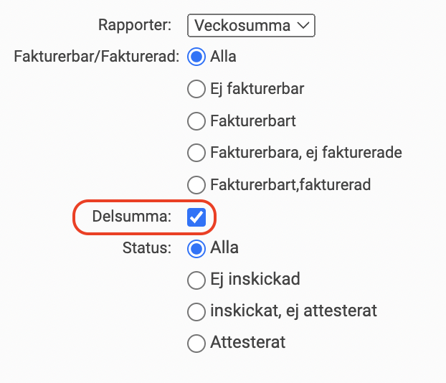Click the 'Fakturerbart,fakturerad' option label text

point(290,185)
